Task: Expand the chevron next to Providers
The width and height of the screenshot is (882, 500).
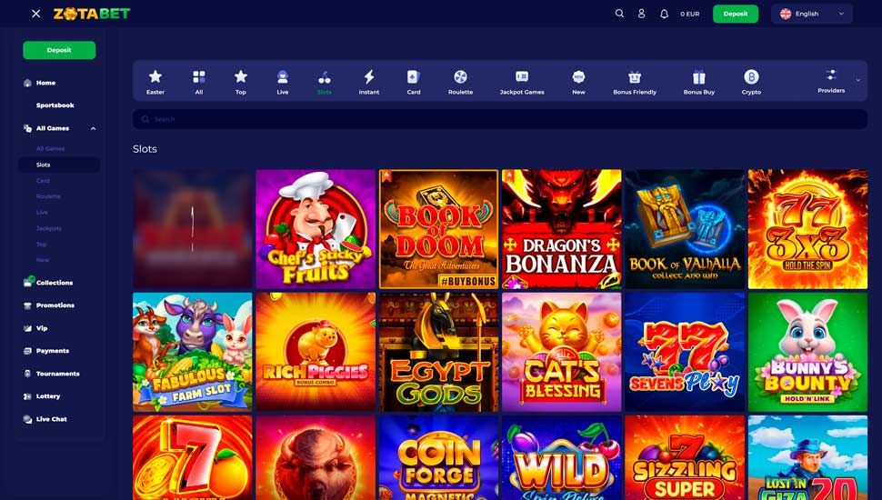Action: (x=857, y=80)
